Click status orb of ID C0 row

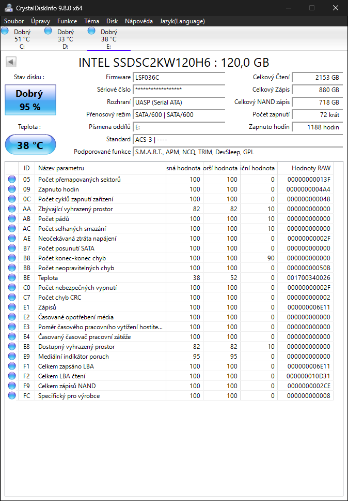click(12, 288)
